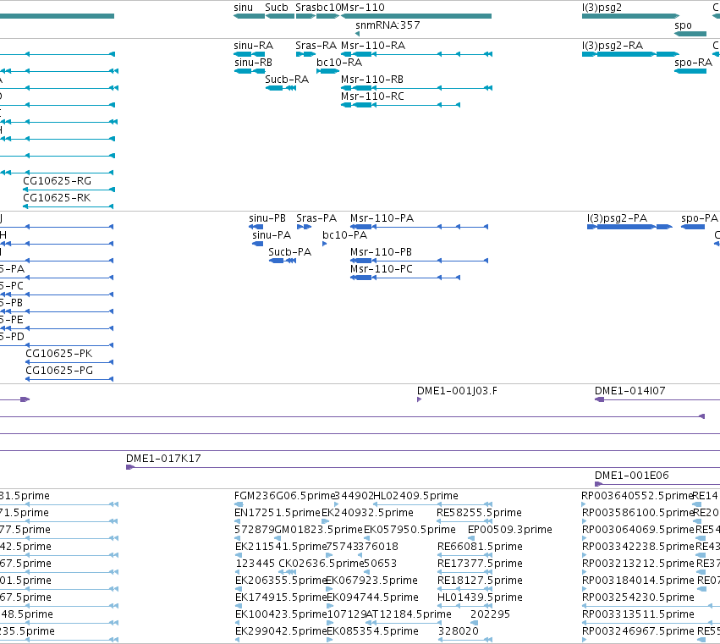Click the CG10625-PG protein label
The height and width of the screenshot is (644, 720).
(59, 371)
